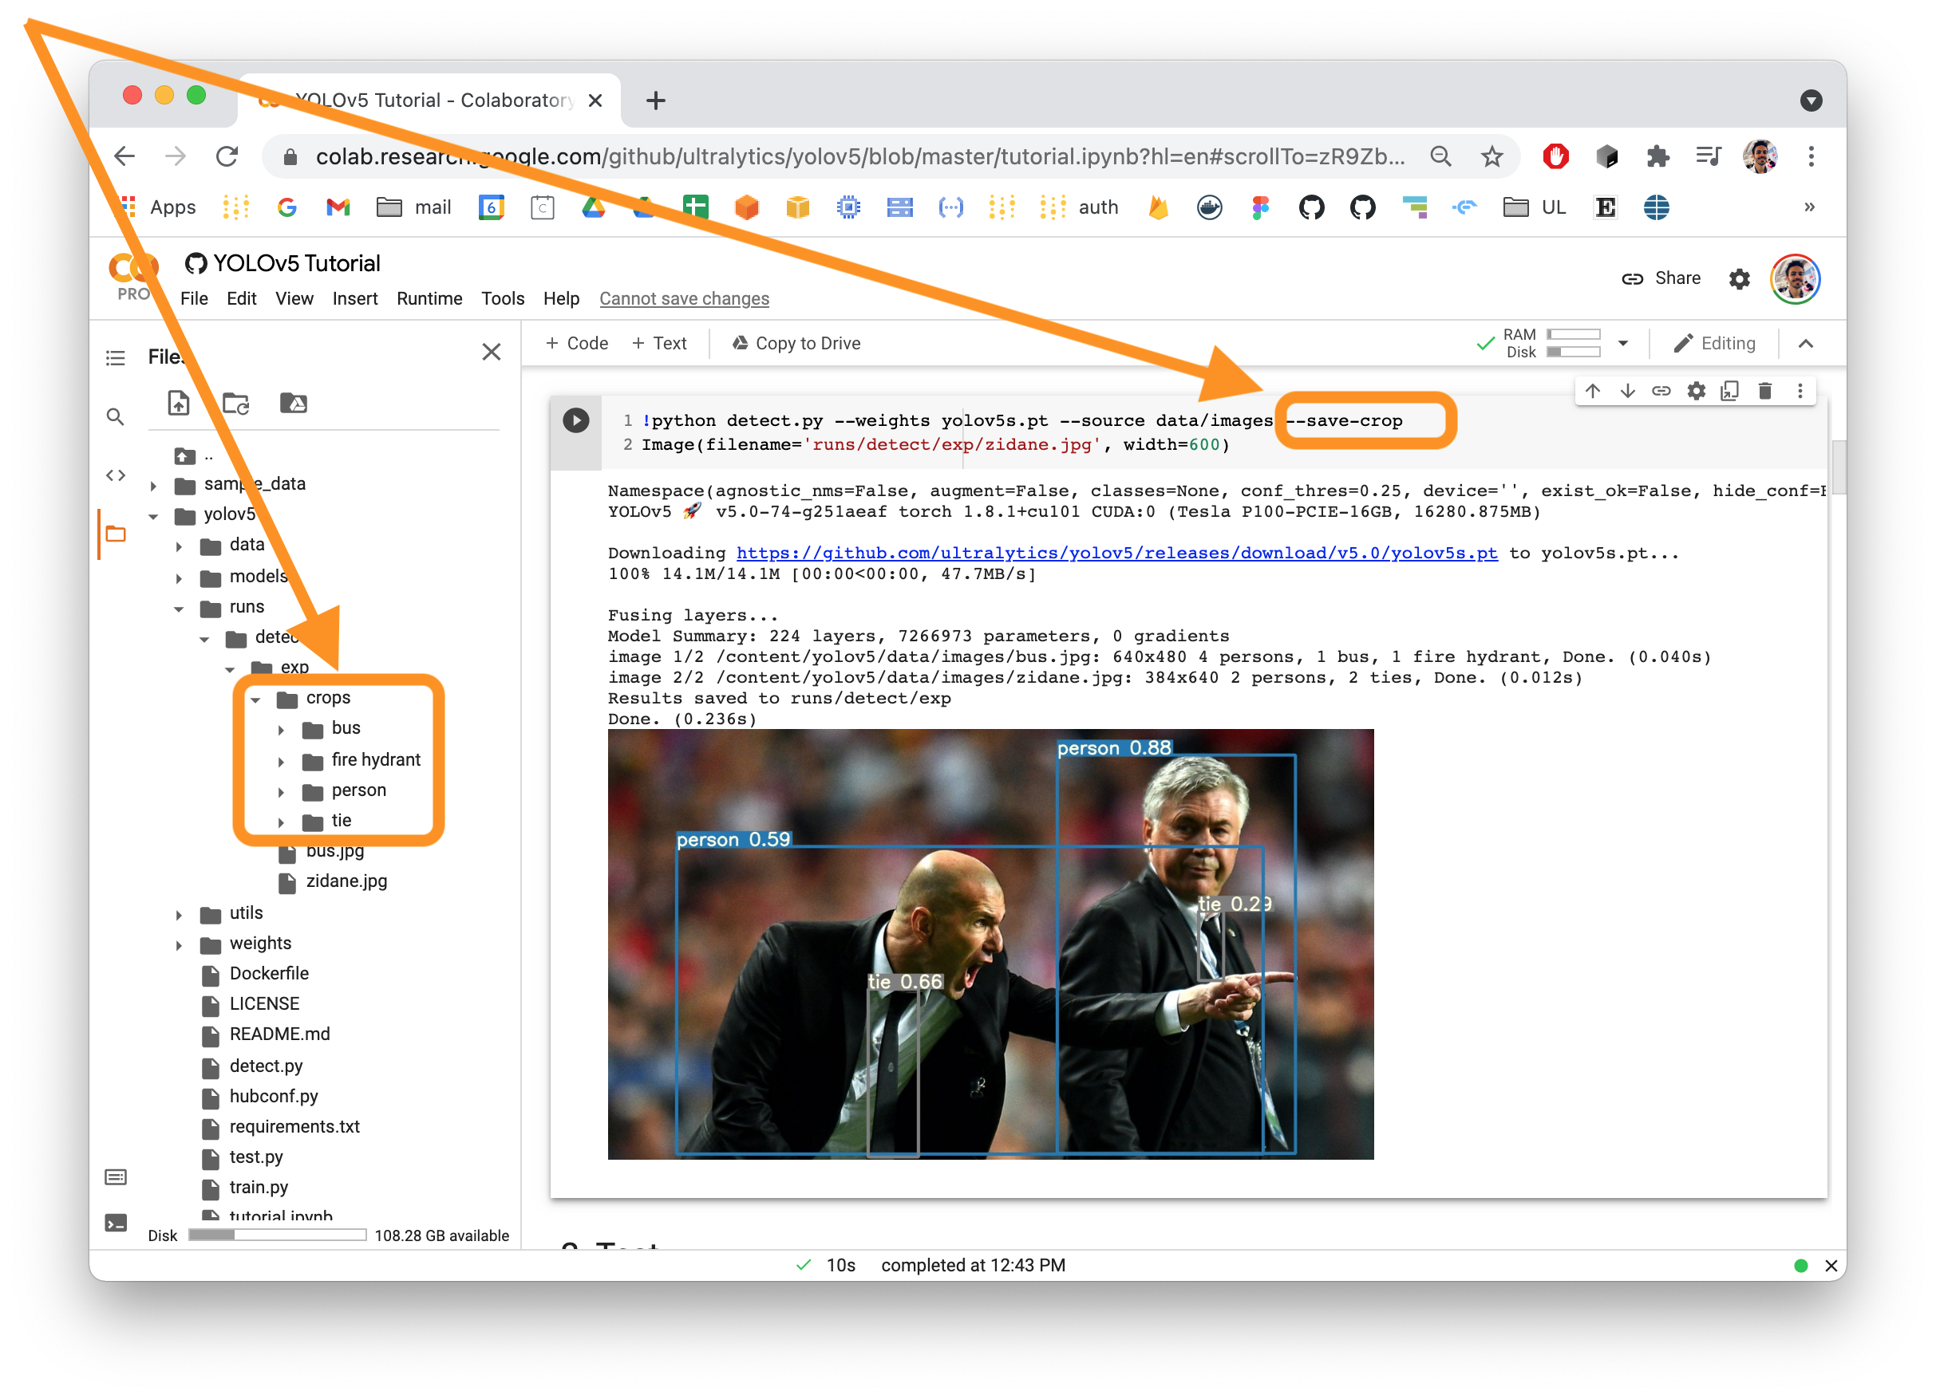Select the zidane.jpg file
Viewport: 1936px width, 1399px height.
pos(346,881)
